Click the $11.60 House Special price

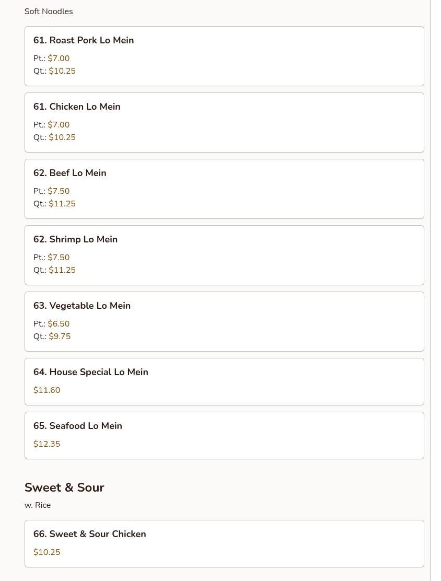click(47, 390)
